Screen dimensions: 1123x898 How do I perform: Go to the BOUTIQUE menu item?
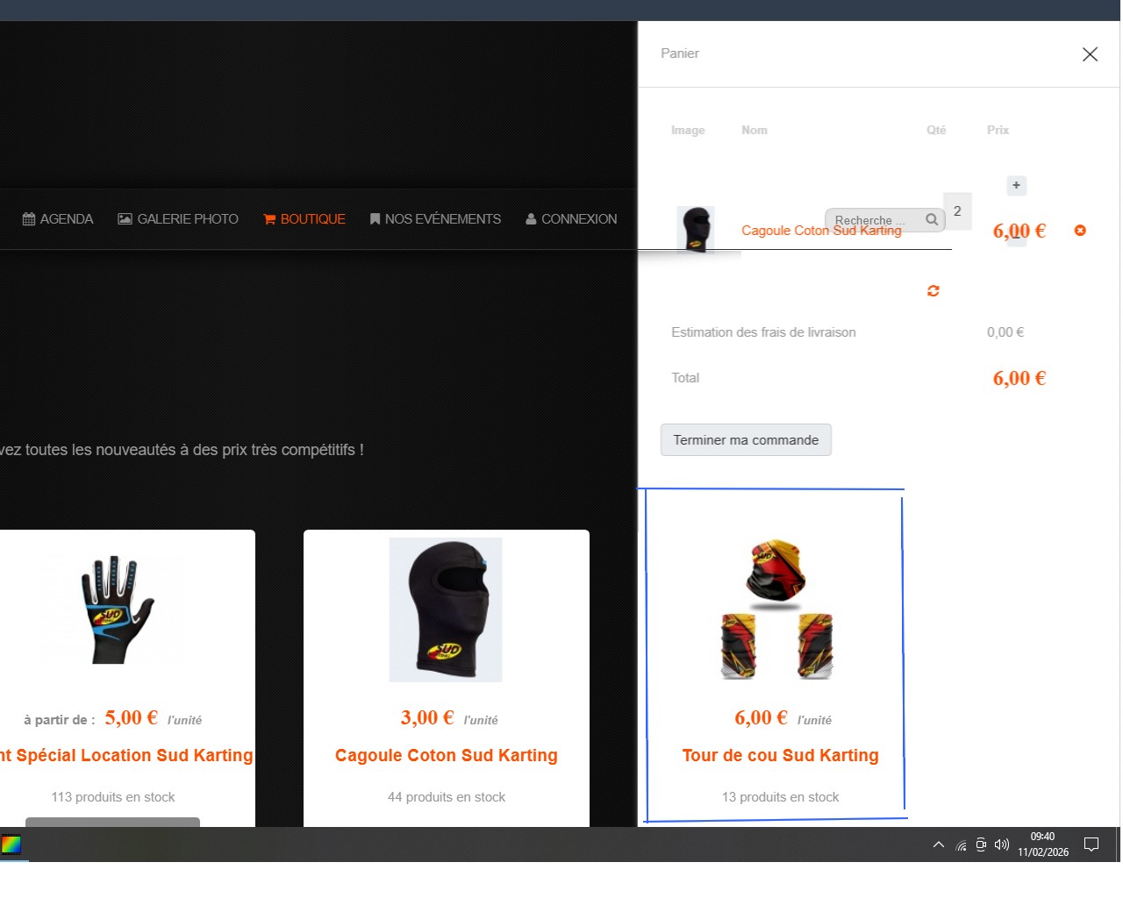(x=304, y=219)
